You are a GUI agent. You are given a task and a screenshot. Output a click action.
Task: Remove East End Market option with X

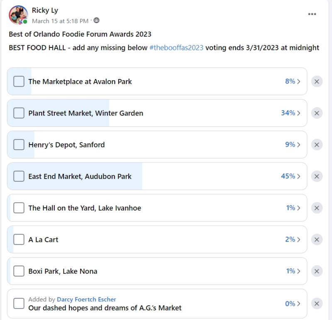point(317,176)
